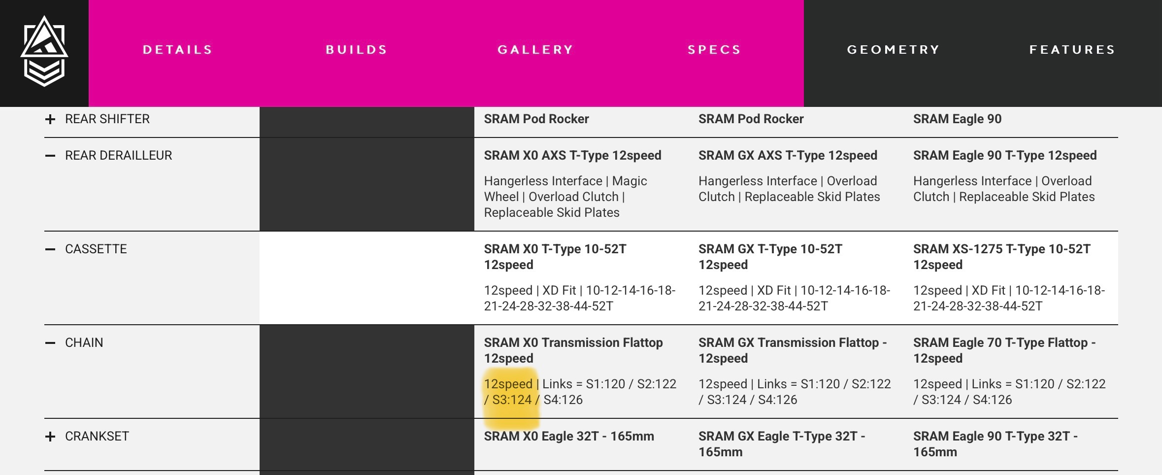Go to the Gallery tab
1162x475 pixels.
535,50
